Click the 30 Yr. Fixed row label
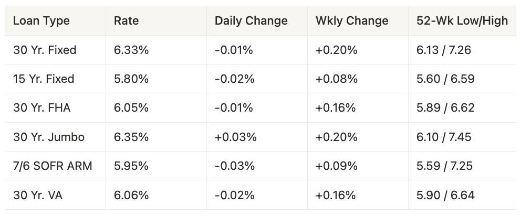The width and height of the screenshot is (521, 216). (45, 50)
